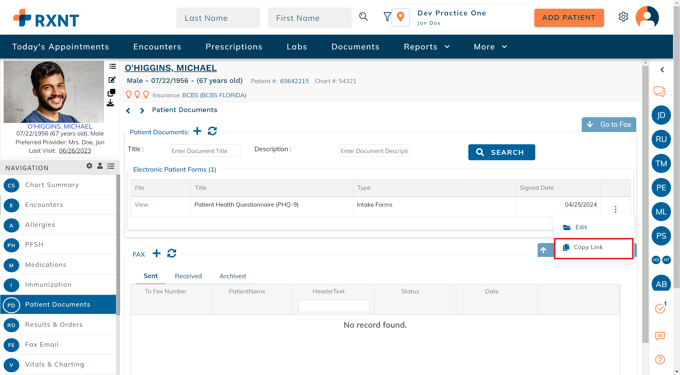Click the ADD PATIENT button
Image resolution: width=680 pixels, height=375 pixels.
(x=569, y=18)
